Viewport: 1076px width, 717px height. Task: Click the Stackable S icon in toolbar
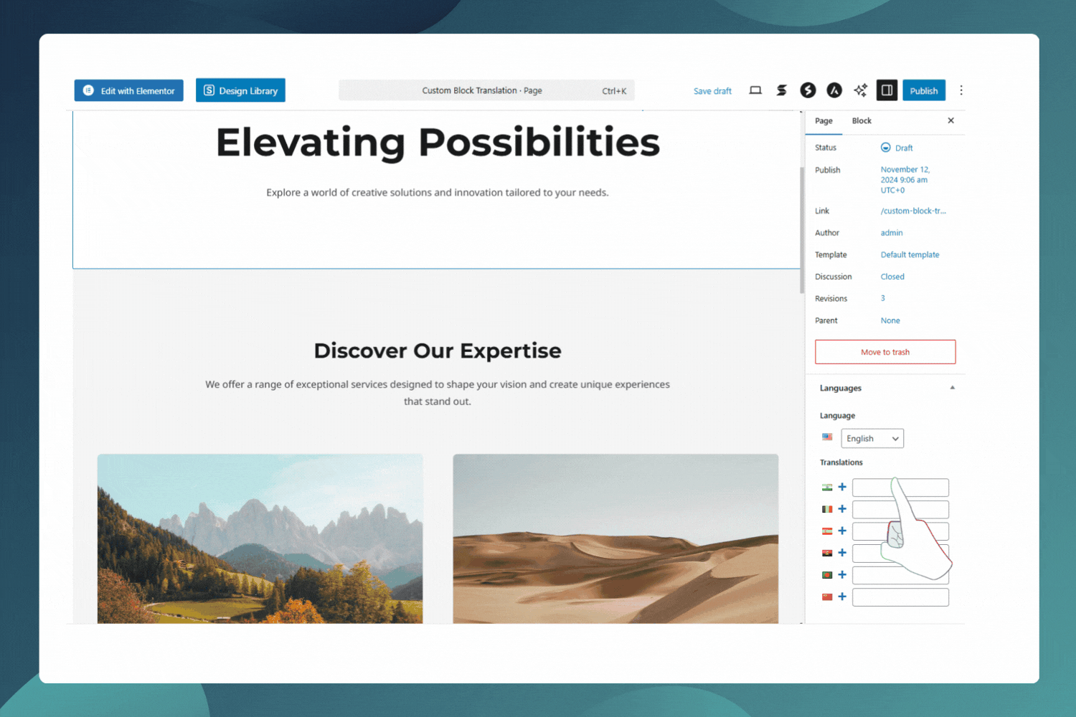(781, 90)
